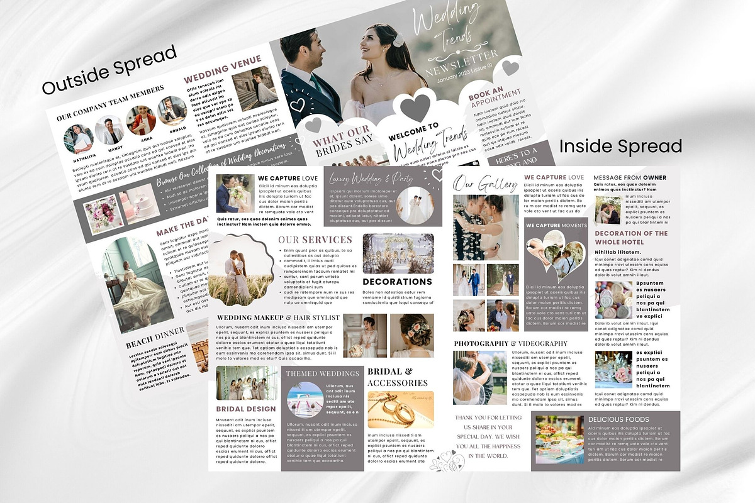The height and width of the screenshot is (503, 755).
Task: Click the large gallery photo of couple kissing
Action: pyautogui.click(x=486, y=227)
